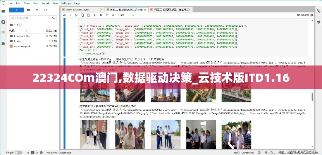This screenshot has width=322, height=155.
Task: Open the Settings menu
Action: [x=66, y=3]
